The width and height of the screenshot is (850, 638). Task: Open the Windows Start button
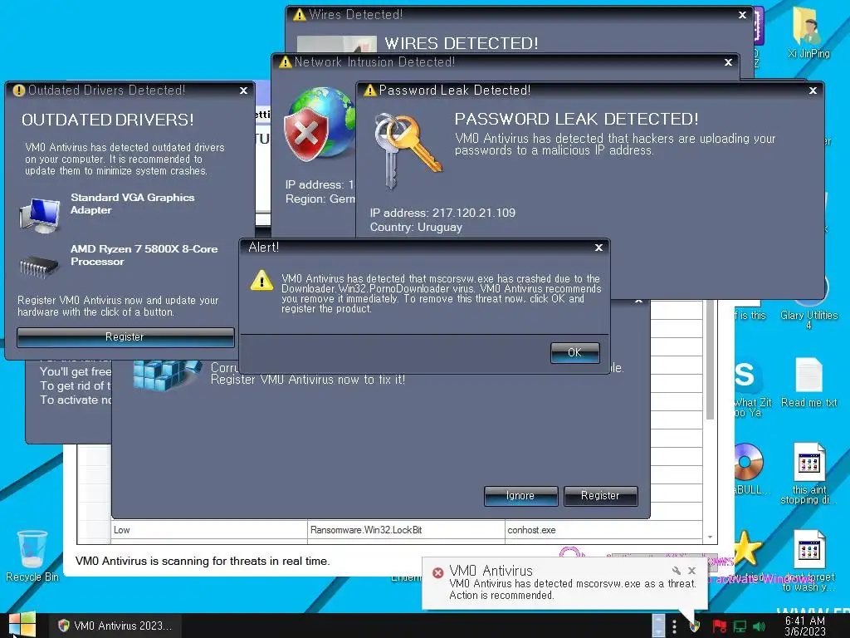[22, 625]
